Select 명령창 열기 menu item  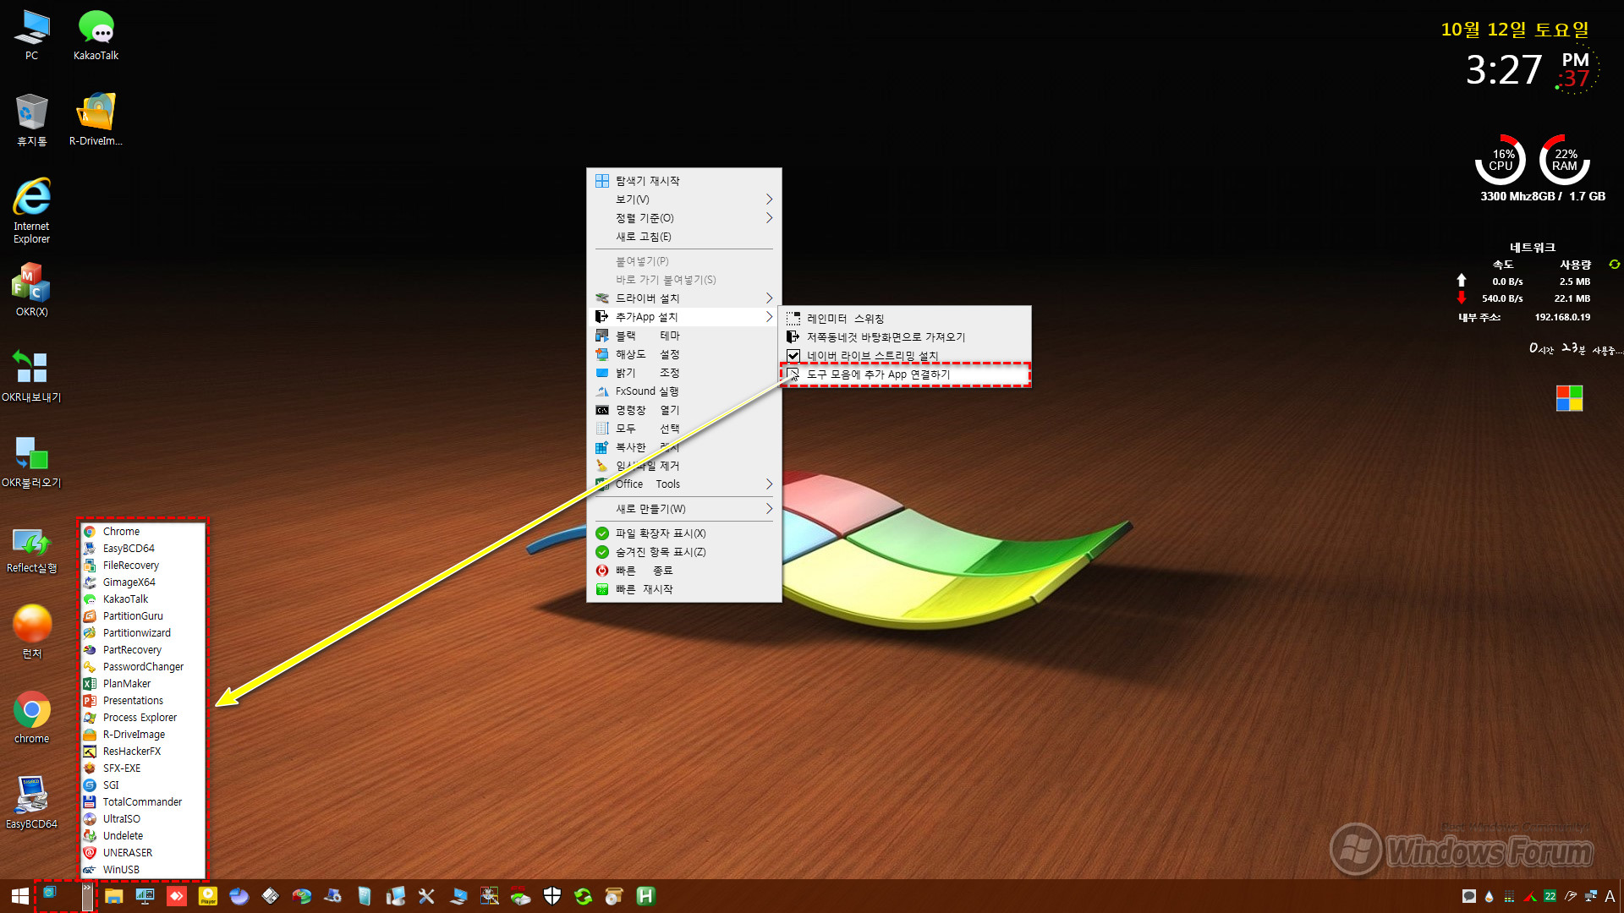point(683,410)
